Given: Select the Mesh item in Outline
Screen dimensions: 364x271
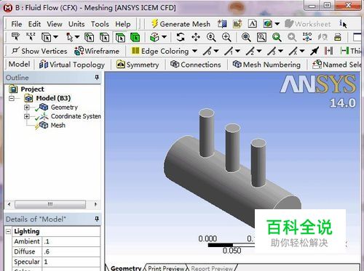Looking at the screenshot, I should [x=58, y=125].
